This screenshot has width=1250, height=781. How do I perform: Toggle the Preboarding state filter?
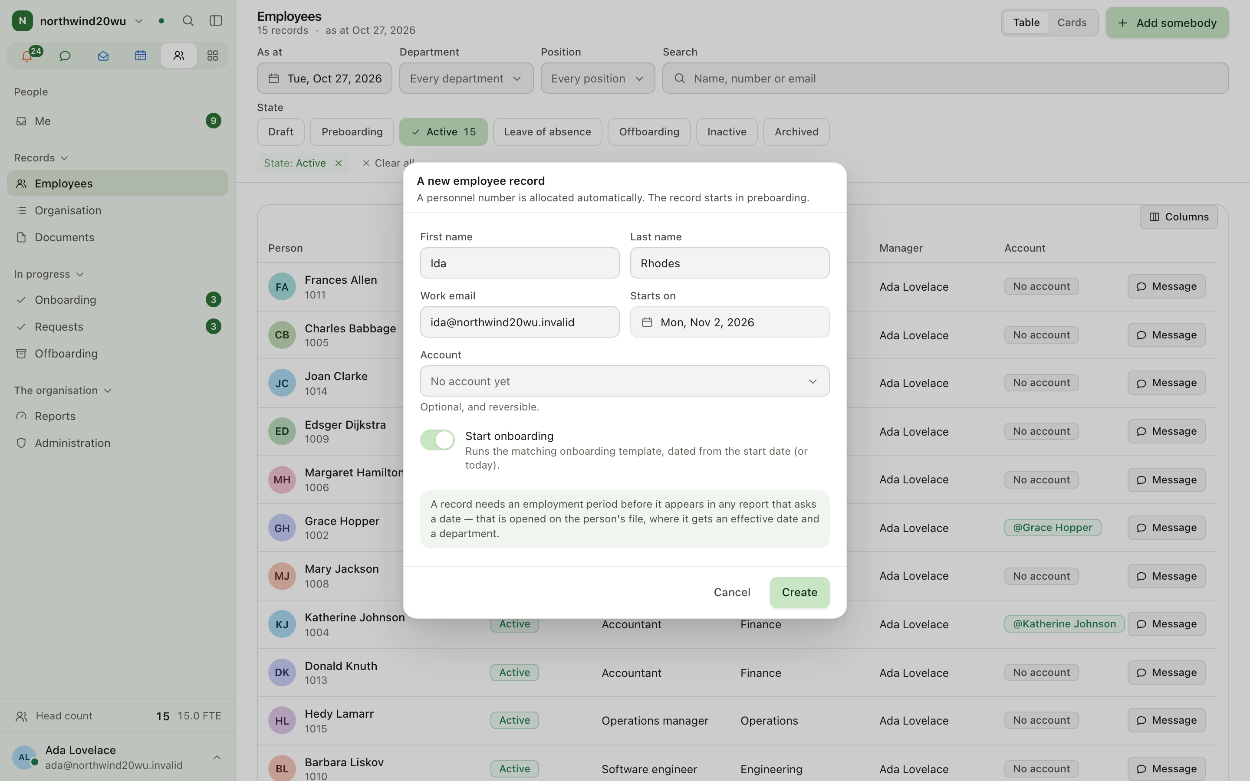coord(352,132)
